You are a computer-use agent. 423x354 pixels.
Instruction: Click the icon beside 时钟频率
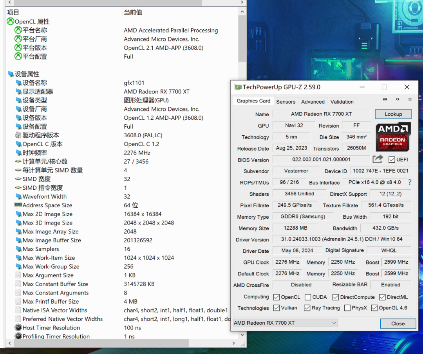(18, 153)
